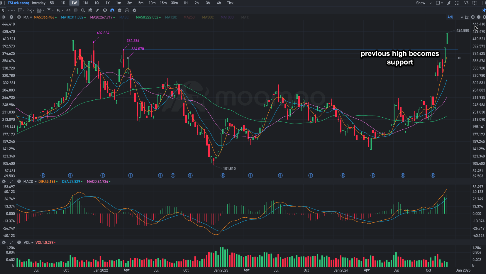Remove the VOL indicator
486x274 pixels.
[x=19, y=243]
